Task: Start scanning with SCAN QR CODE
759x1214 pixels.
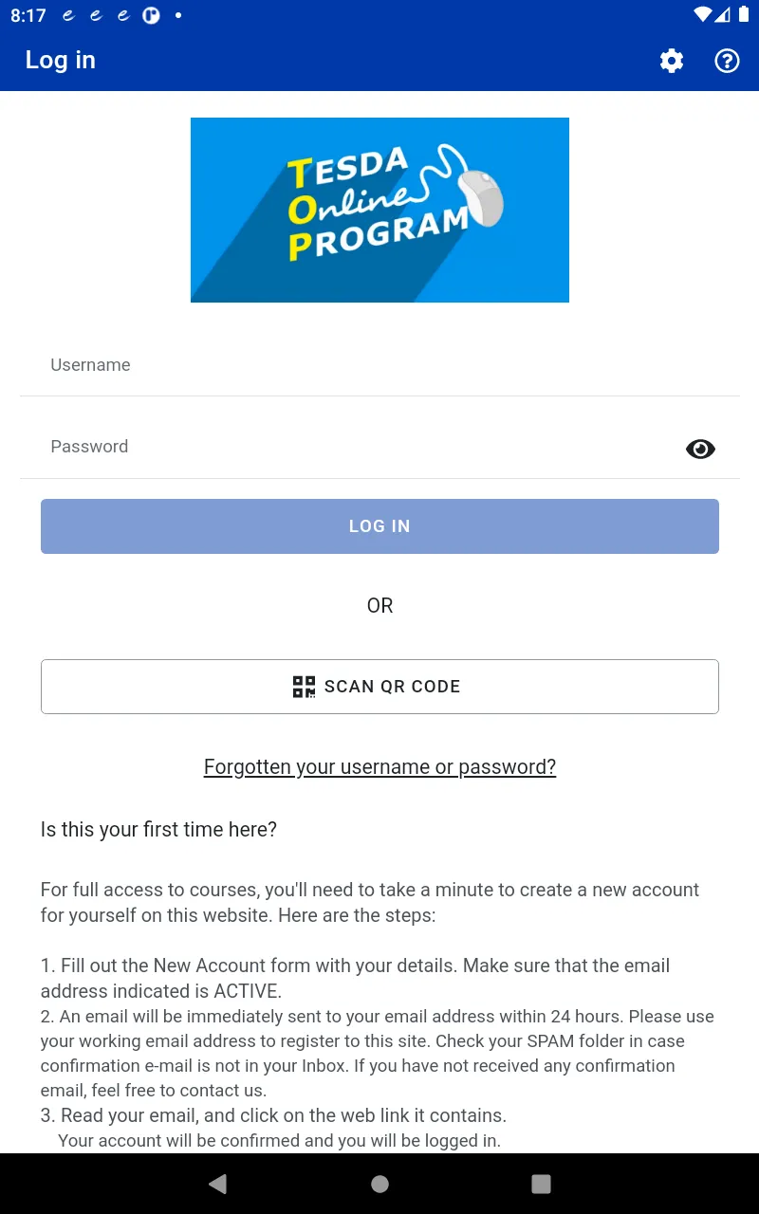Action: pos(379,686)
